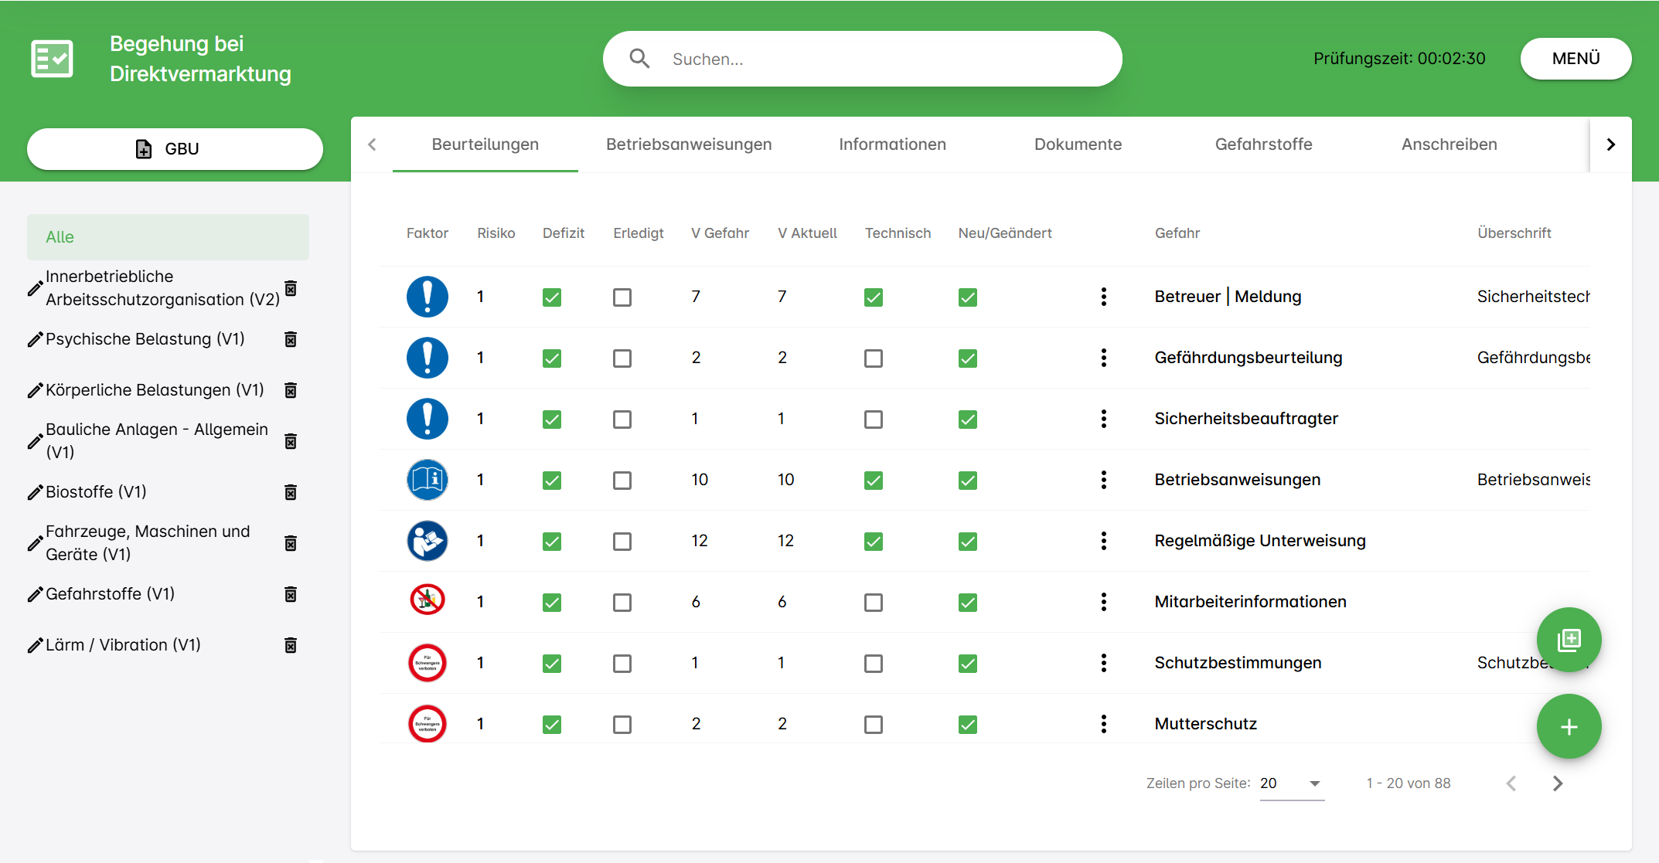The height and width of the screenshot is (863, 1659).
Task: Edit Biostoffe (V1) with the pencil icon
Action: pyautogui.click(x=35, y=492)
